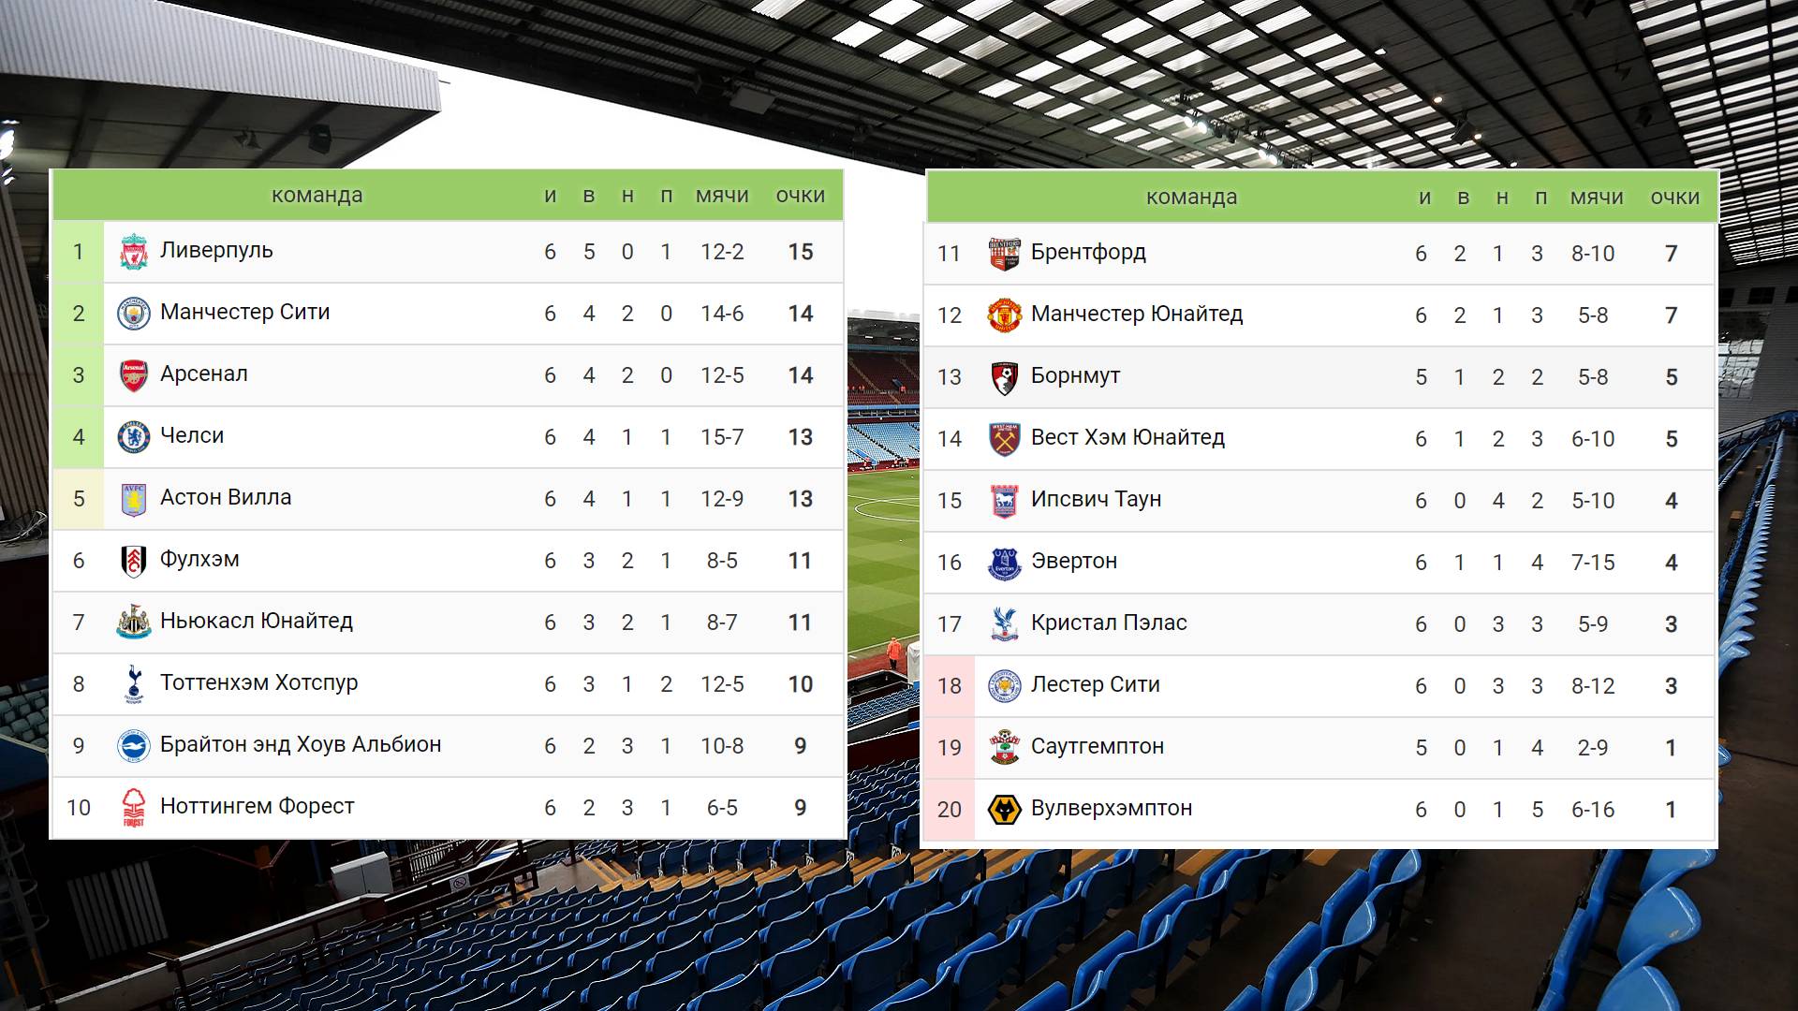Click the pink relegation position 20 cell

coord(950,810)
